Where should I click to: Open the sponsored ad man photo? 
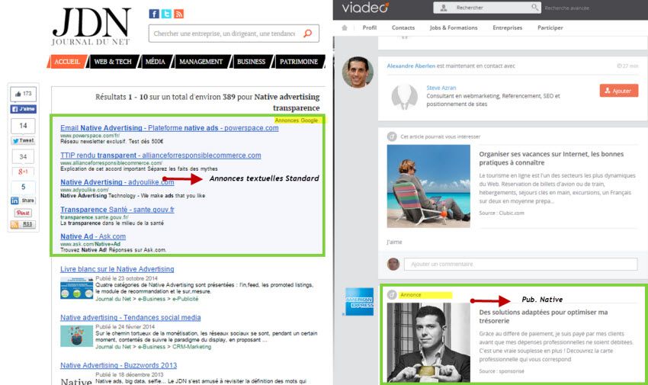428,342
